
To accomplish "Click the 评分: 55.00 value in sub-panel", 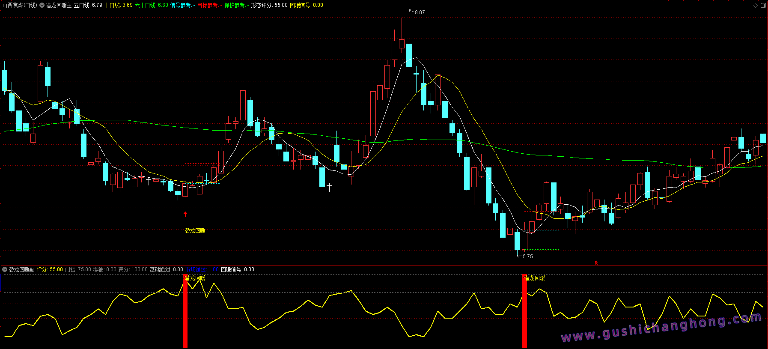I will 50,269.
